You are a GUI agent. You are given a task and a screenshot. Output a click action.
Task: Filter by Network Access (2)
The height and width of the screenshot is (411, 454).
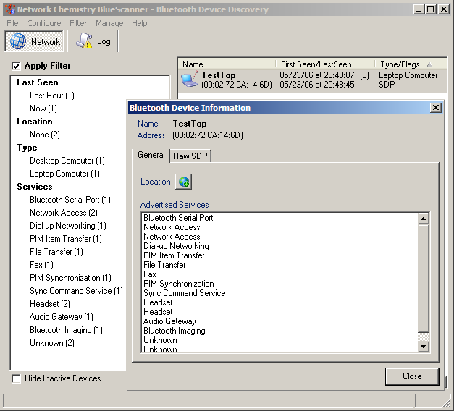(64, 213)
